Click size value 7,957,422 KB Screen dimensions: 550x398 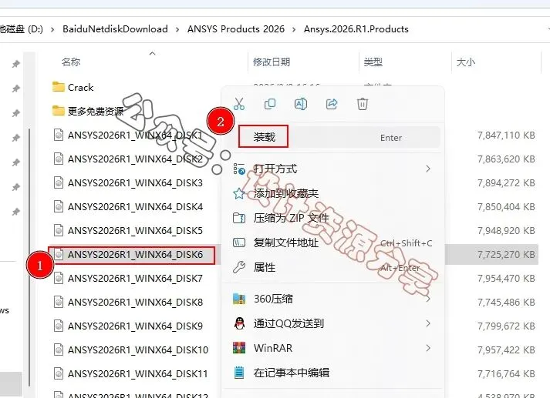tap(506, 350)
